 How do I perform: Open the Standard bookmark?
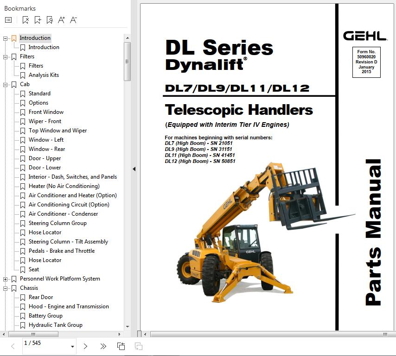pyautogui.click(x=40, y=94)
